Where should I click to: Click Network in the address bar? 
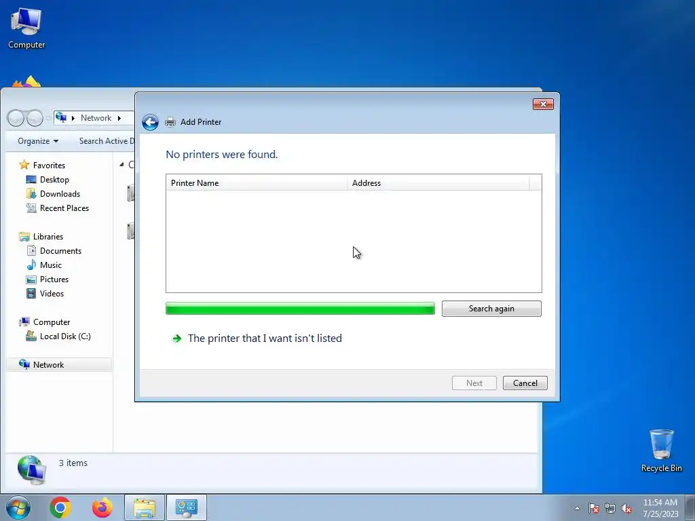pos(96,118)
